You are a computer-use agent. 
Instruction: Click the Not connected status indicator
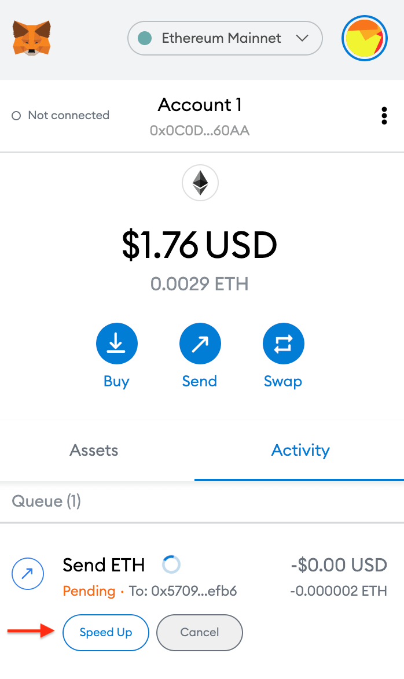[60, 116]
